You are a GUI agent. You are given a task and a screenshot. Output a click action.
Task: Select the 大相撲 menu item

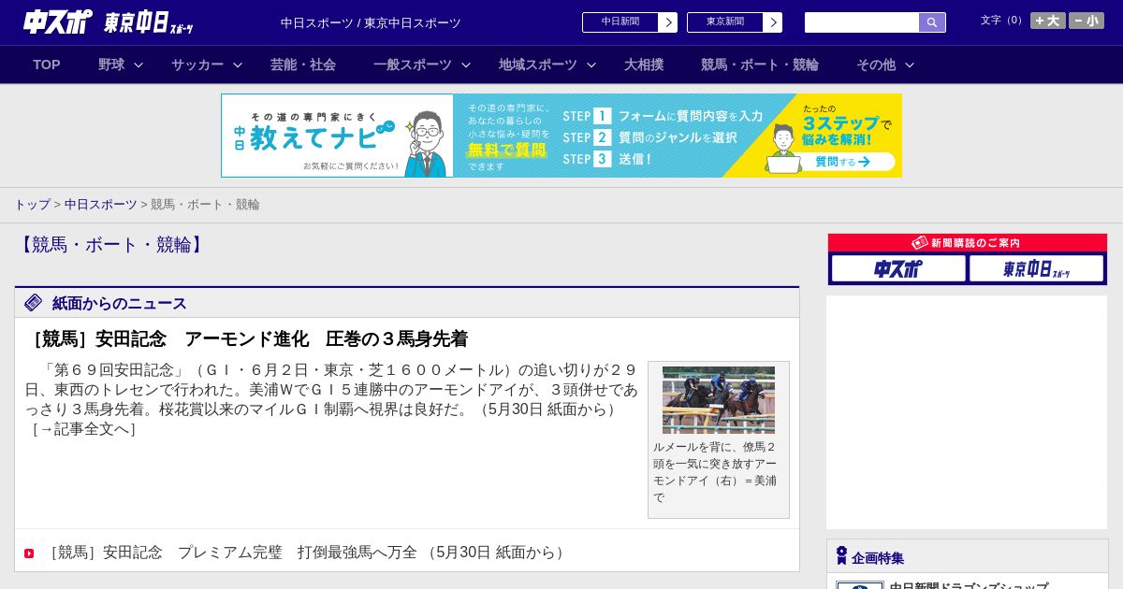pos(644,65)
